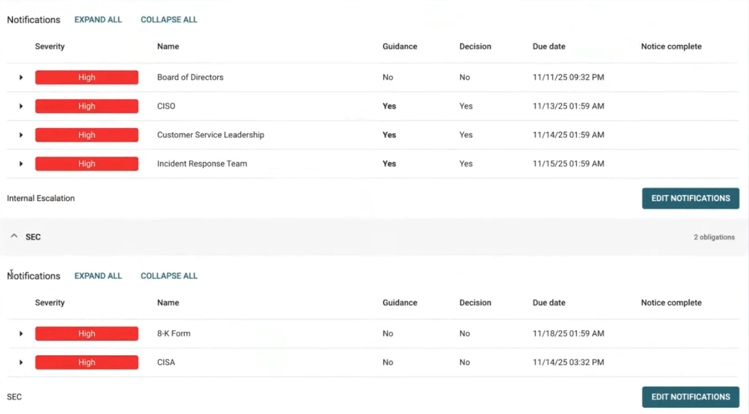This screenshot has width=749, height=414.
Task: Select the Board of Directors name
Action: click(190, 78)
